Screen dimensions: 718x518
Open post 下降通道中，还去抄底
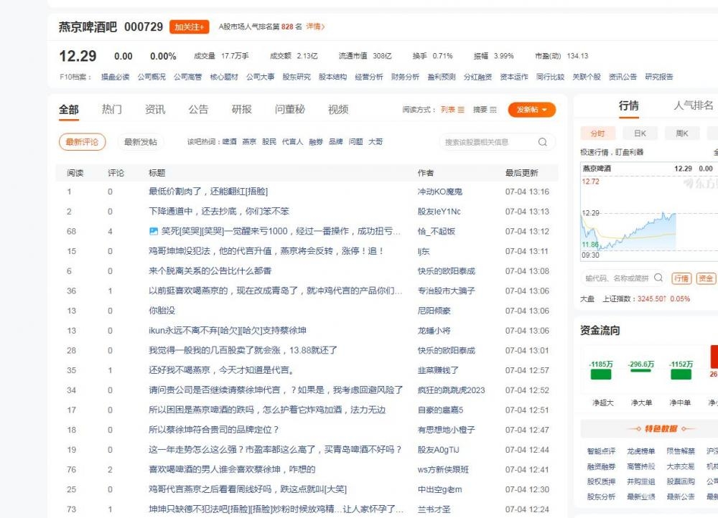(219, 212)
